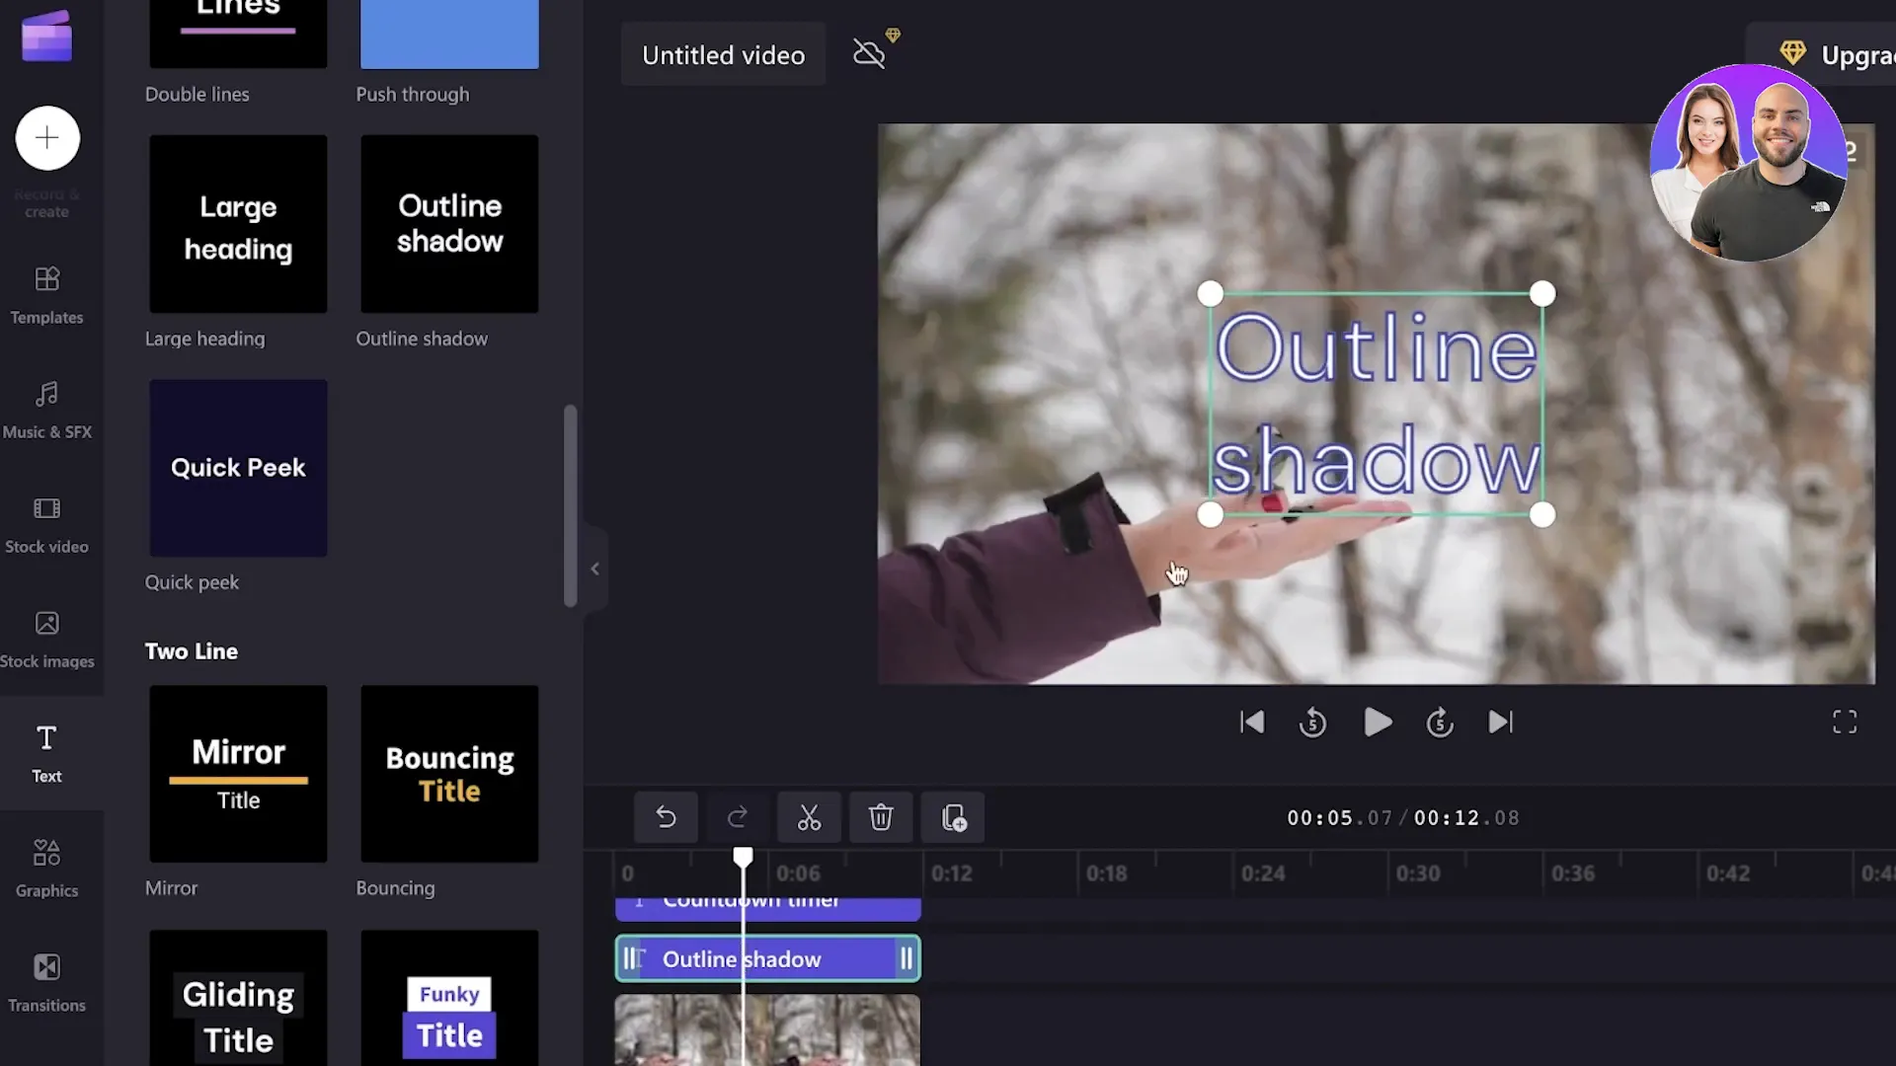Click the Two Line section heading
Viewport: 1896px width, 1066px height.
(192, 651)
